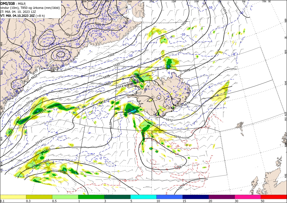
Task: Click the '50' legend scale value
Action: (263, 201)
